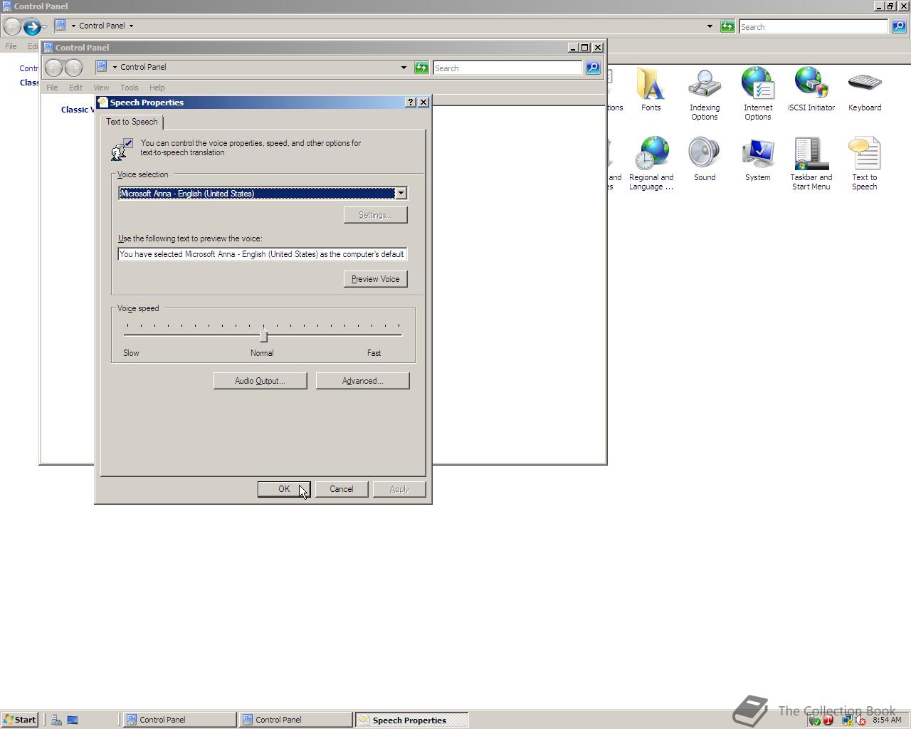
Task: Click in the preview voice text field
Action: point(263,254)
